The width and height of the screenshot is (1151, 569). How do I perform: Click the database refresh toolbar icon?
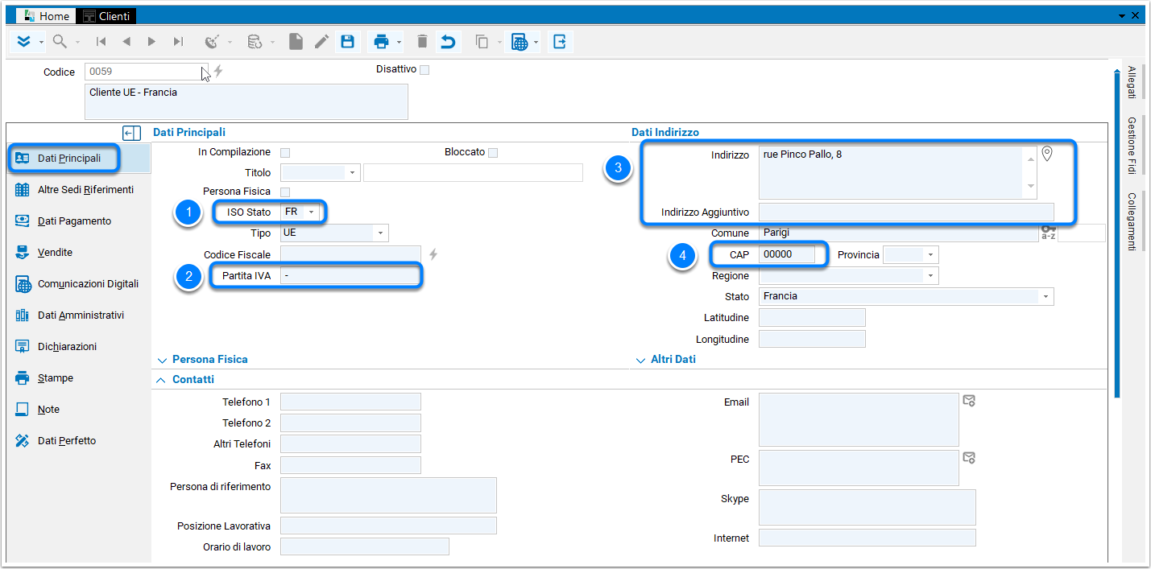tap(255, 41)
